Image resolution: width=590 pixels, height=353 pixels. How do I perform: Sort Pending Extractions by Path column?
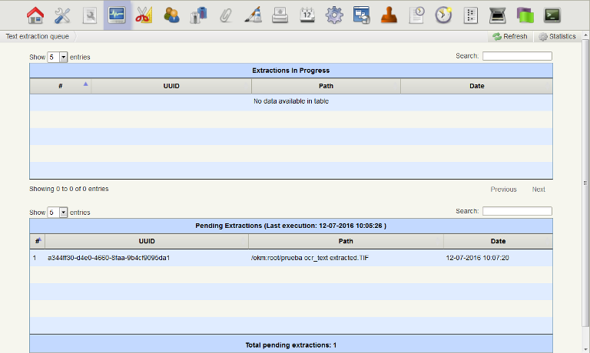coord(346,242)
